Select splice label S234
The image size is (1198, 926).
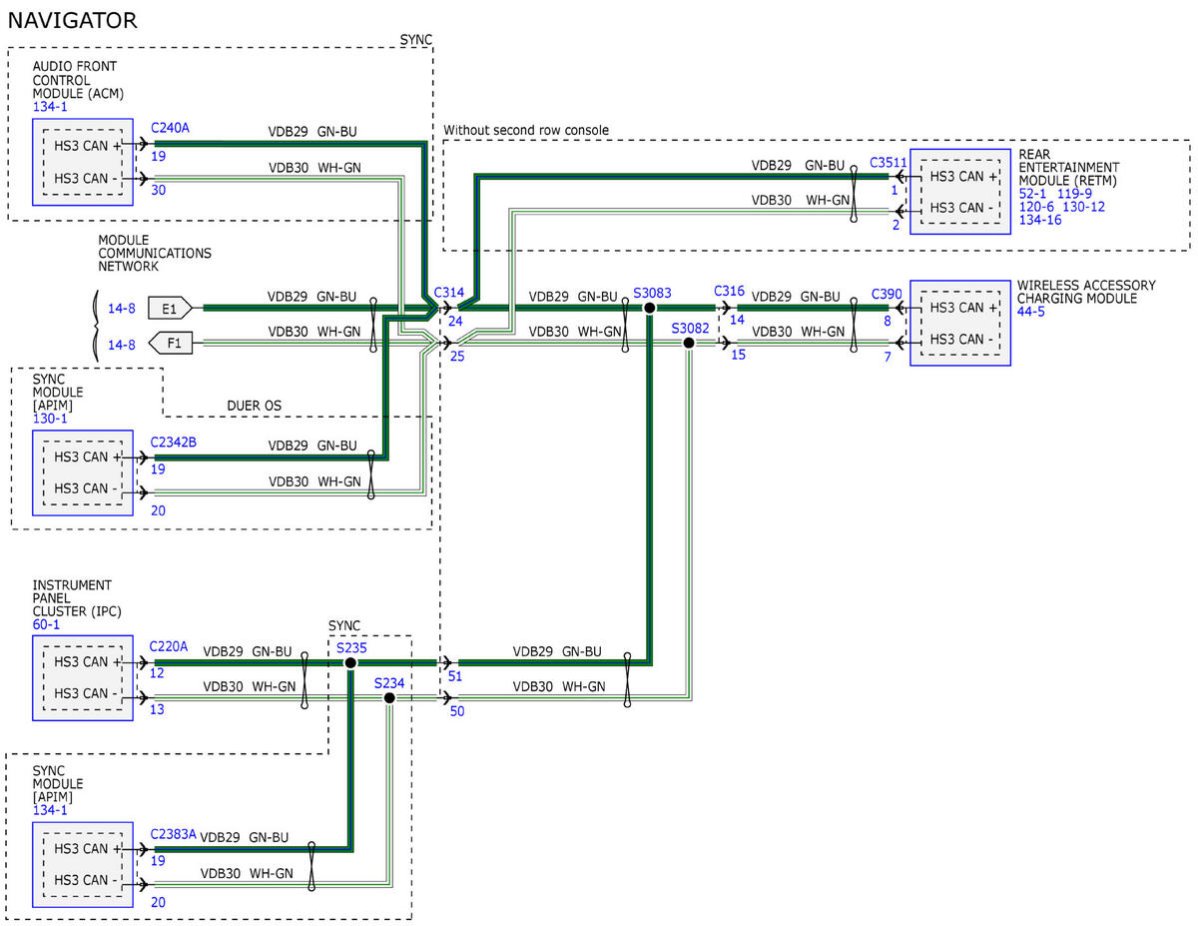pyautogui.click(x=390, y=683)
